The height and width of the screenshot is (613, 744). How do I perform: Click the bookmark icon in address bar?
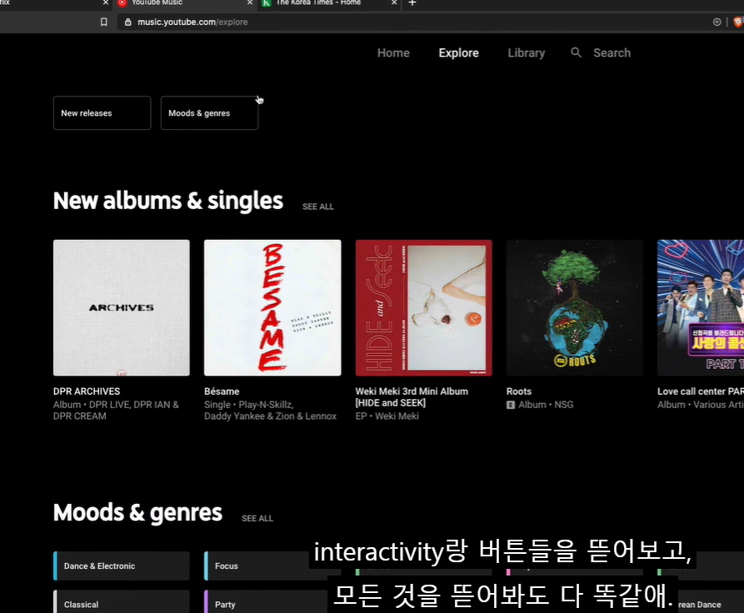[104, 22]
